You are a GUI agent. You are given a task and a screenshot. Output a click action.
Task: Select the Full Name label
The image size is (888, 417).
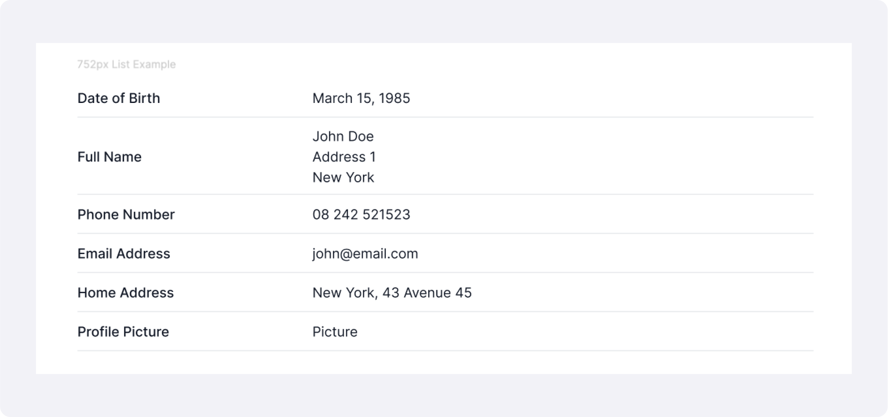pos(110,157)
